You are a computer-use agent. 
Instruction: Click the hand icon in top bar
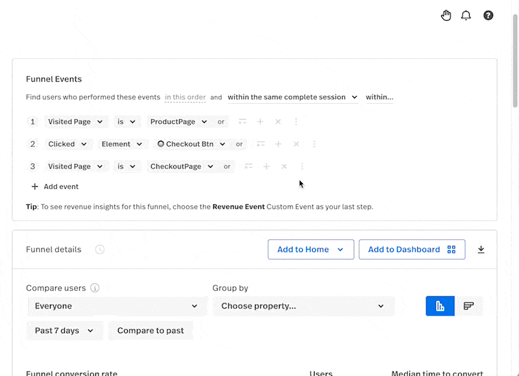point(446,16)
